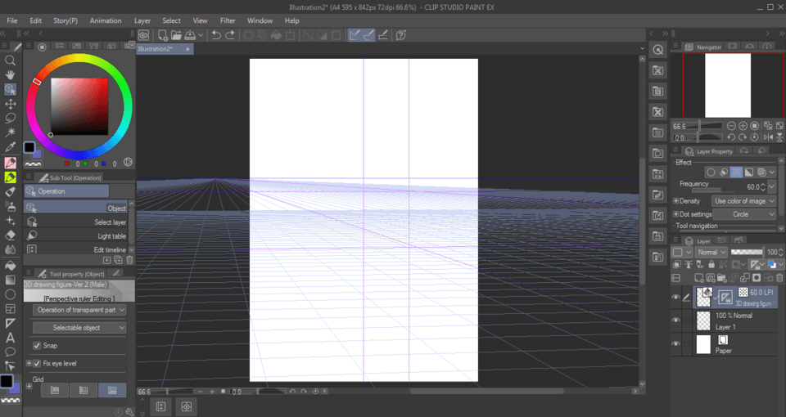Open CLIP STUDIO launcher icon
The width and height of the screenshot is (786, 417).
(x=144, y=35)
